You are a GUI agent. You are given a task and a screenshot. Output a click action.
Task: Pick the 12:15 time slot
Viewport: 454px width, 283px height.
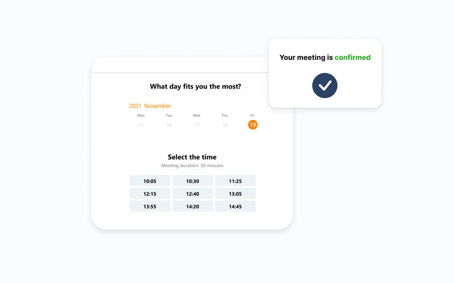150,194
